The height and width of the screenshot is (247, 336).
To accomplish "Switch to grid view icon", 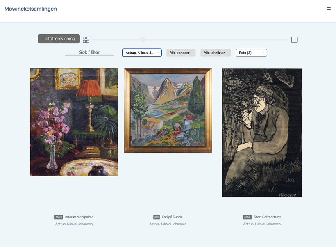I will (x=86, y=40).
